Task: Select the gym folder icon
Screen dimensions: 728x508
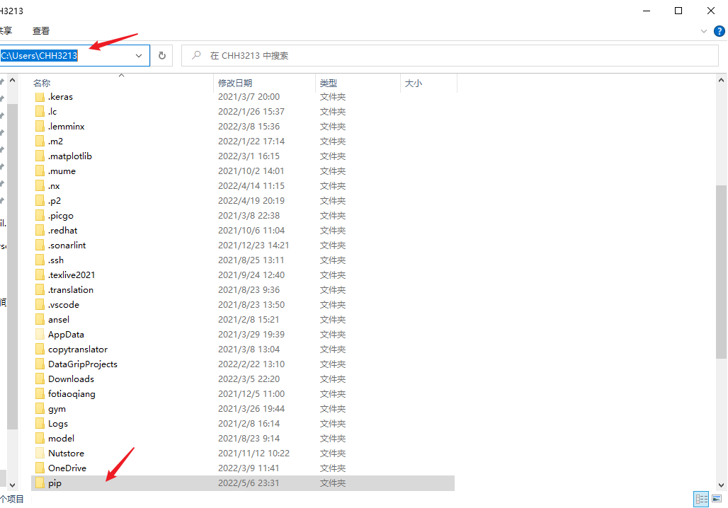Action: [40, 409]
